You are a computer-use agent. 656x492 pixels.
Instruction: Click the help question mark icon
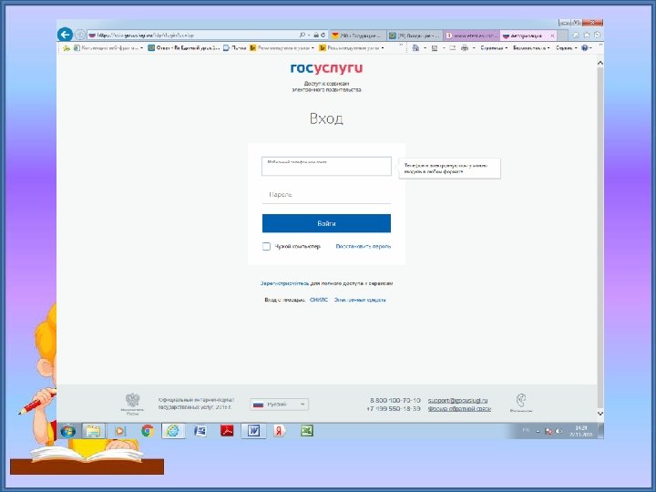pyautogui.click(x=585, y=48)
